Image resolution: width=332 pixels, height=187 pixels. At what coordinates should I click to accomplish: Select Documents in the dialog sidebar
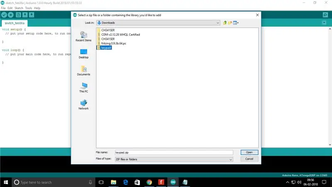(x=83, y=71)
